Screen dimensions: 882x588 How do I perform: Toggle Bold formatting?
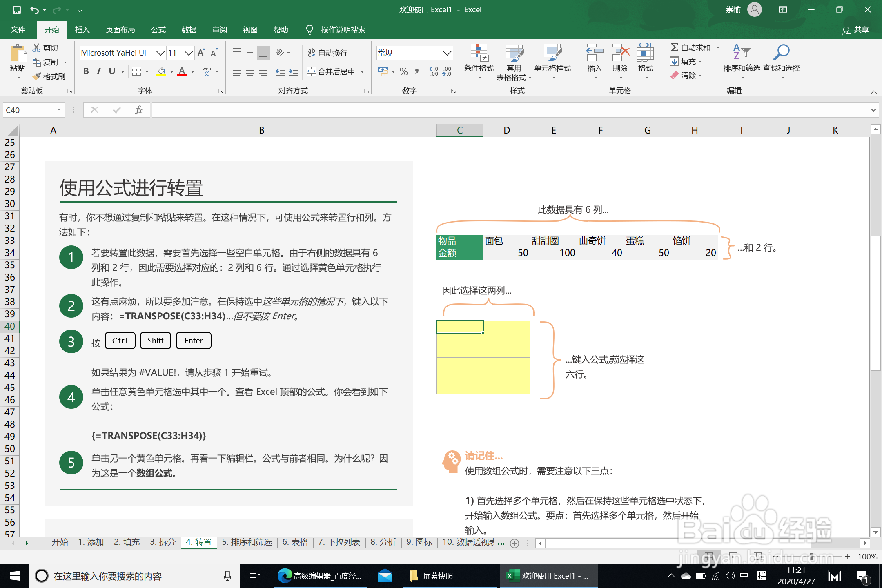pos(86,71)
